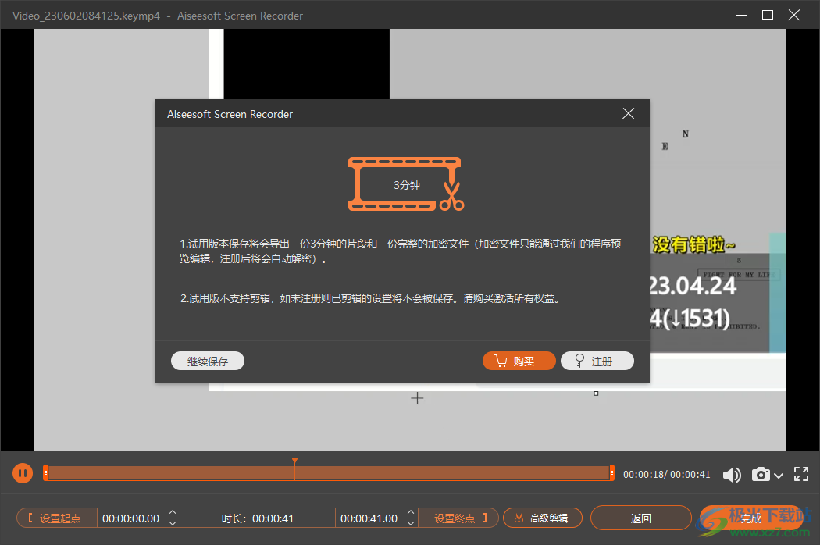This screenshot has width=820, height=545.
Task: Minimize the Aiseesoft Screen Recorder window
Action: tap(742, 15)
